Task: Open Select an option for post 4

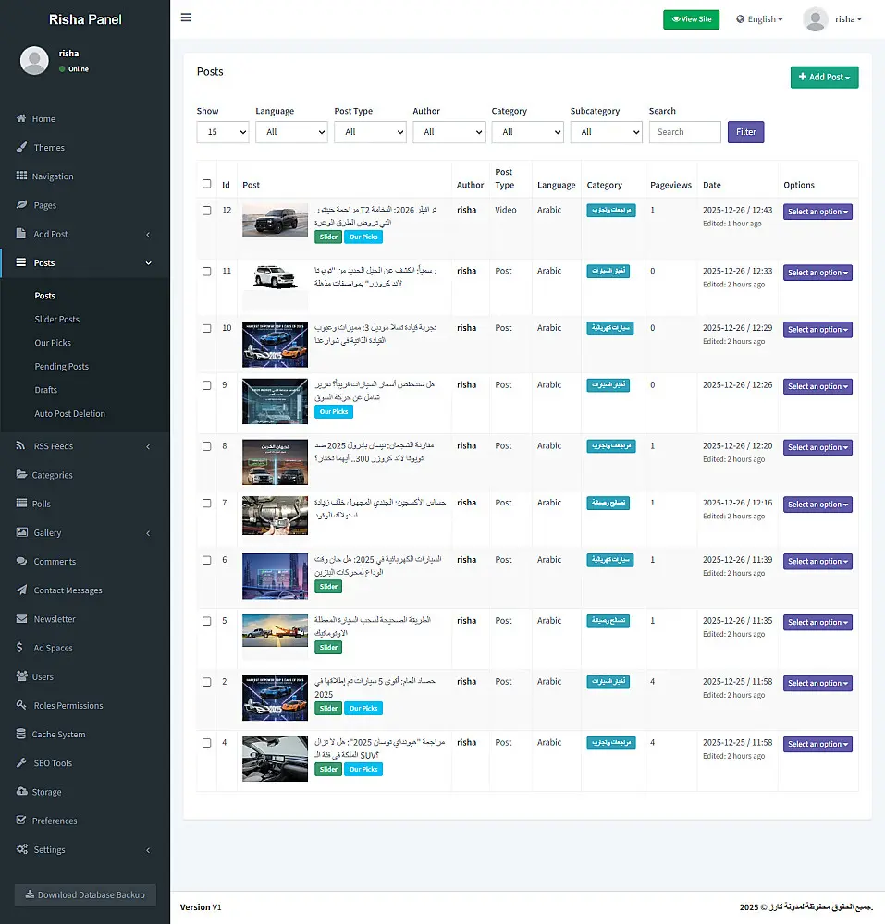Action: click(x=817, y=744)
